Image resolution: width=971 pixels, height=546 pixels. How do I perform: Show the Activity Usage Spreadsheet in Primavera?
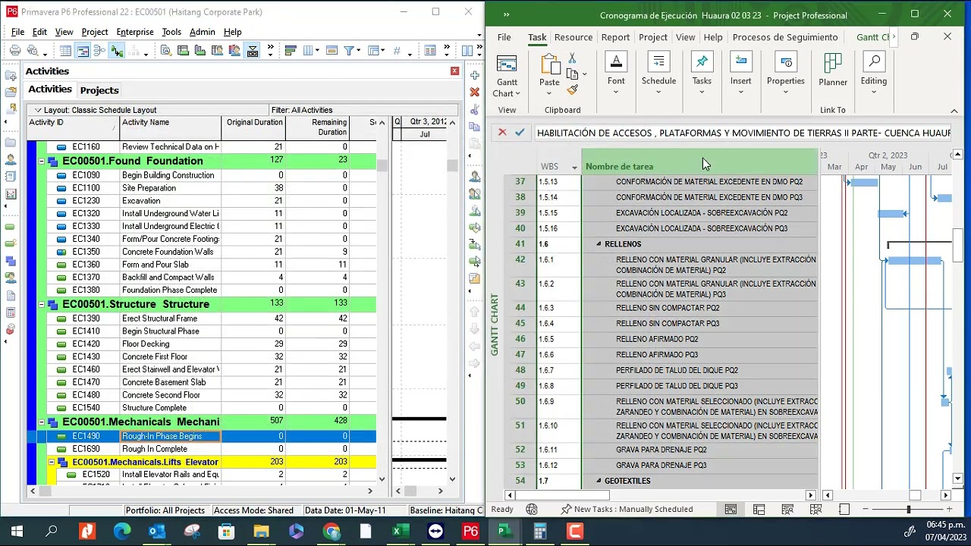click(183, 51)
